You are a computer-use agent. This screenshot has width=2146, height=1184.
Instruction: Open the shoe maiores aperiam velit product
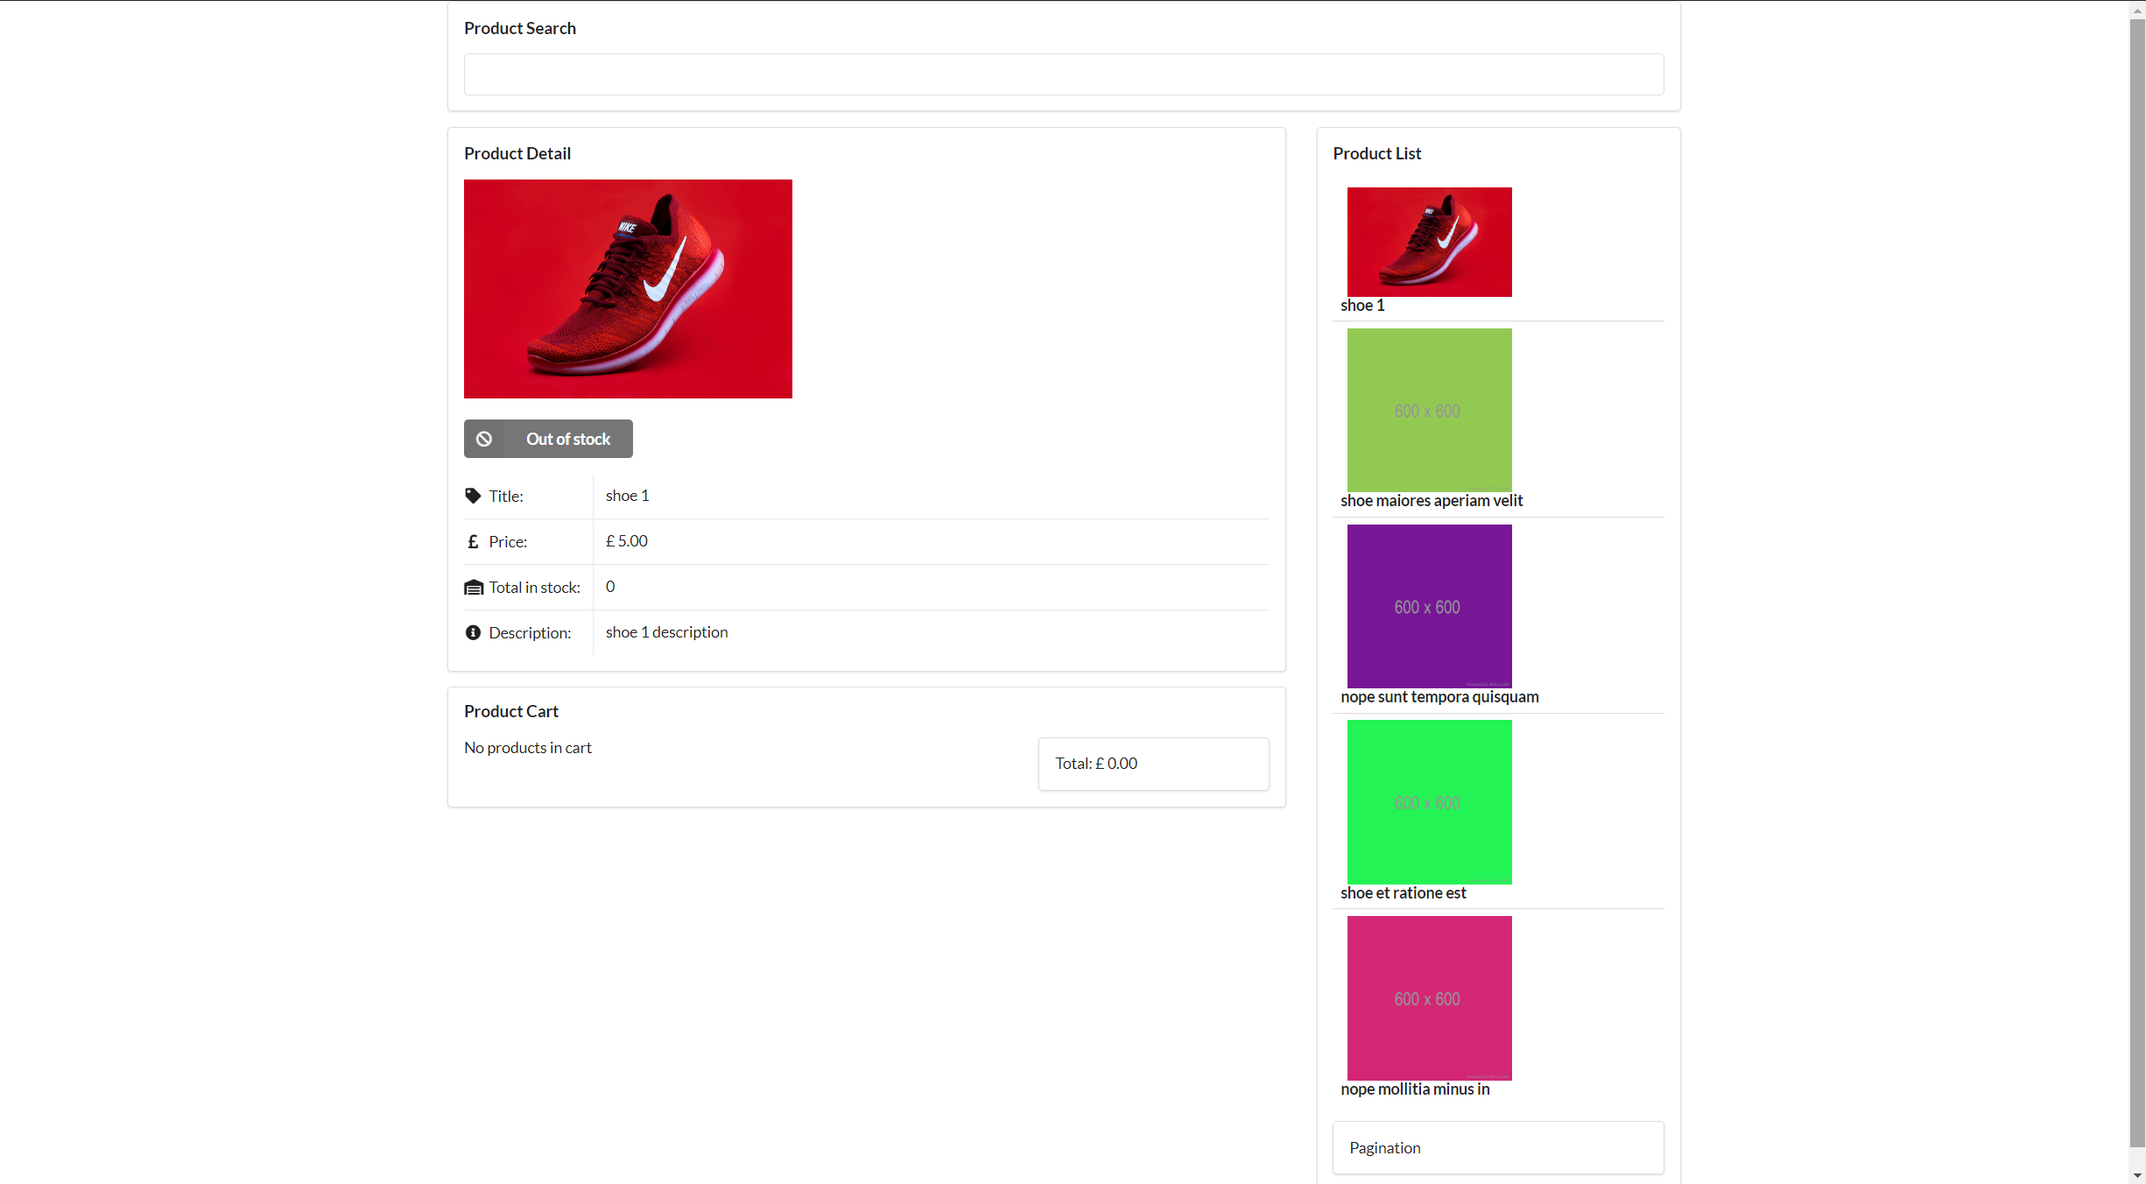1428,409
